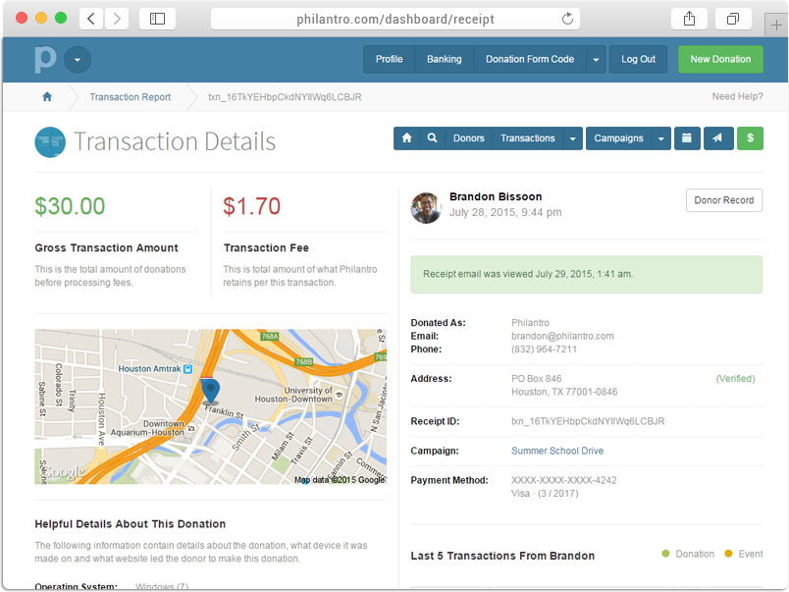The width and height of the screenshot is (789, 592).
Task: Open the Campaigns tab
Action: 618,137
